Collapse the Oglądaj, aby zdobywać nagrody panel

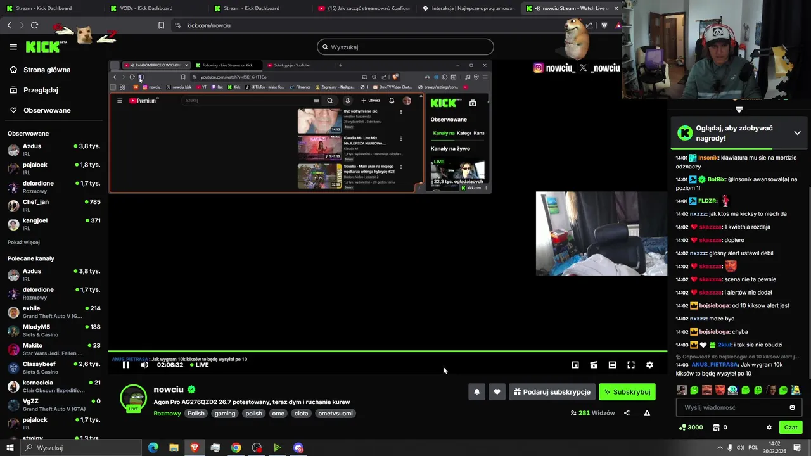[x=797, y=133]
